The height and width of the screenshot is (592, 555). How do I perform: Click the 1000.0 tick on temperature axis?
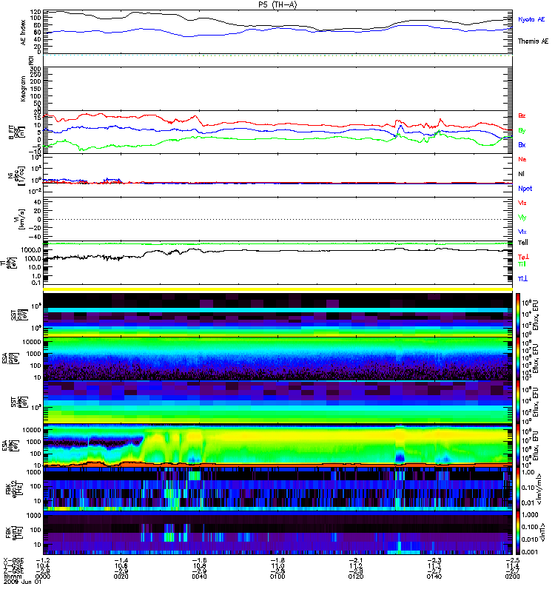tap(31, 250)
